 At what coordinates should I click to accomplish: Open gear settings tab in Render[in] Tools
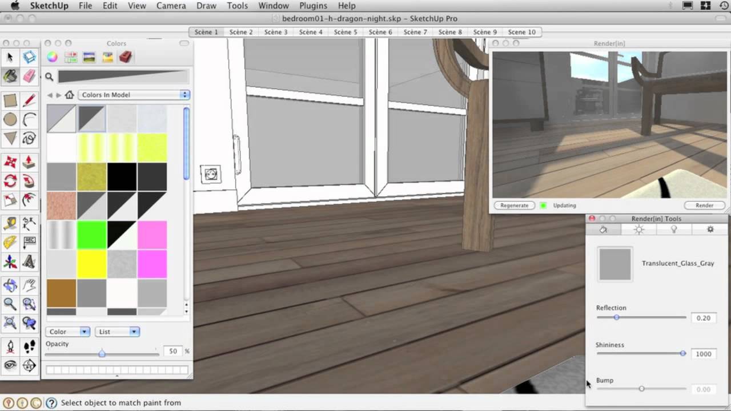(x=710, y=229)
